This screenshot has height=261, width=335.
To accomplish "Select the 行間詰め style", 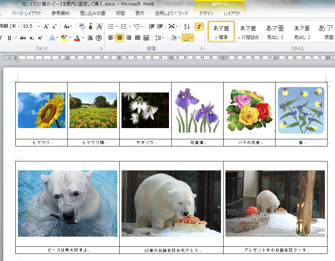I will pyautogui.click(x=248, y=32).
